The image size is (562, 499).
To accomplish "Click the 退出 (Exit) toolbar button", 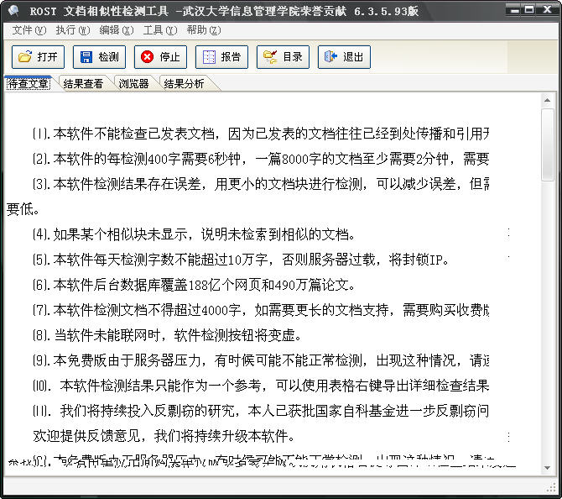I will coord(344,57).
